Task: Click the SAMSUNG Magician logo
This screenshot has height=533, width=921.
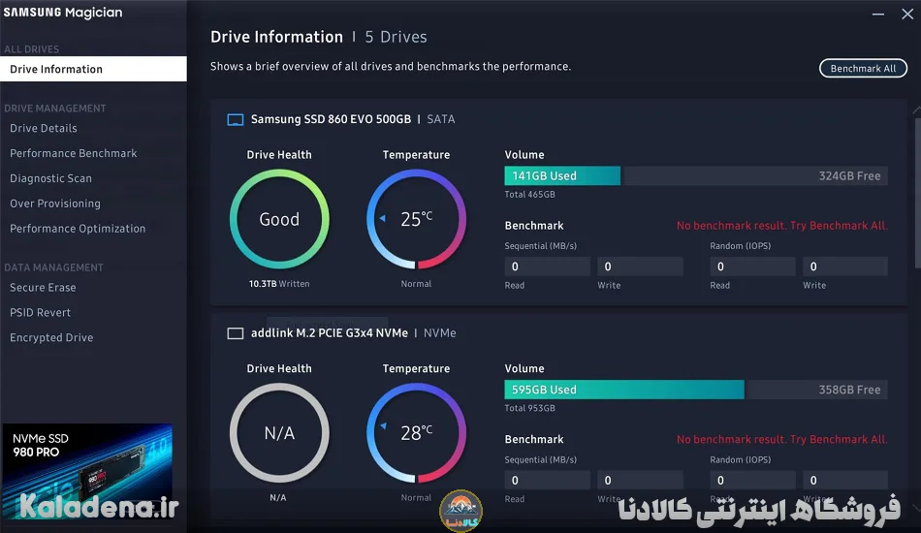Action: (63, 13)
